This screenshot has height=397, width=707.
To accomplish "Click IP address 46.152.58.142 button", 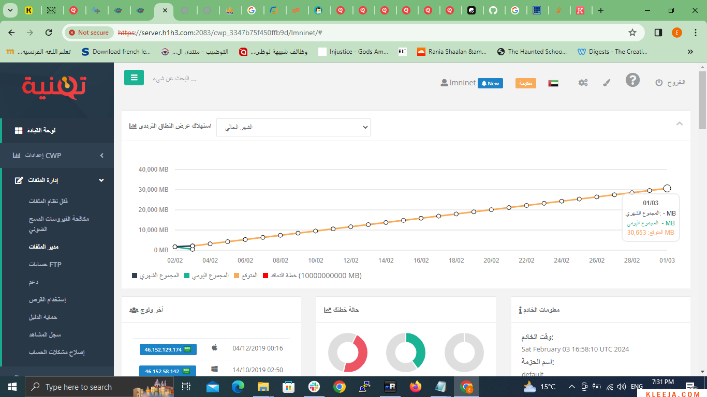I will coord(167,371).
